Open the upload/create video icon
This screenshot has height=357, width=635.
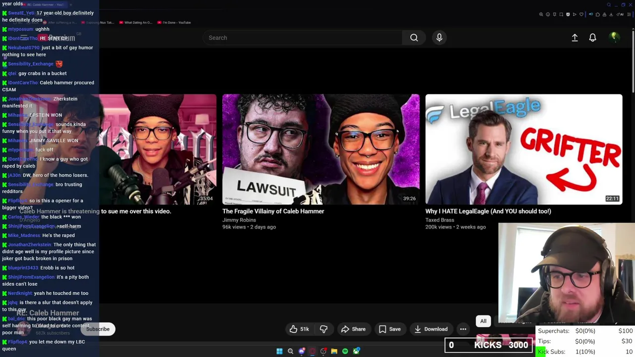(574, 38)
